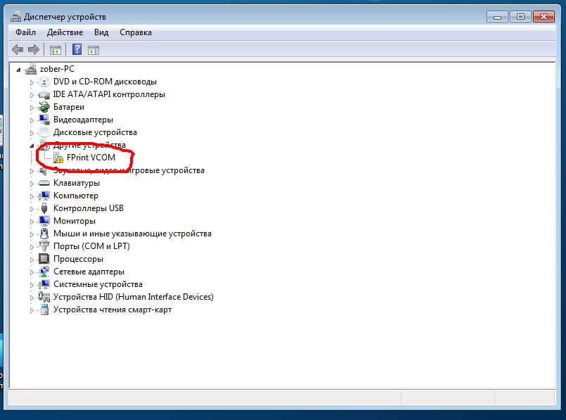
Task: Open the Действие menu
Action: click(65, 32)
